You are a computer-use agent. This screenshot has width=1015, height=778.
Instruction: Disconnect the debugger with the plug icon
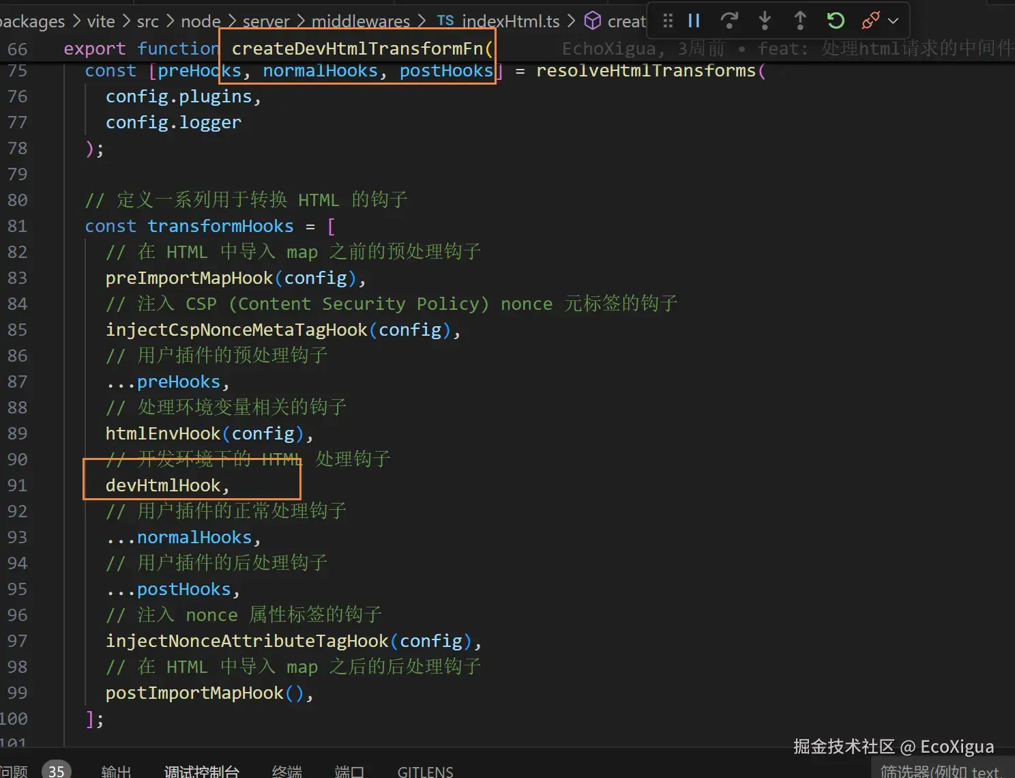[870, 20]
